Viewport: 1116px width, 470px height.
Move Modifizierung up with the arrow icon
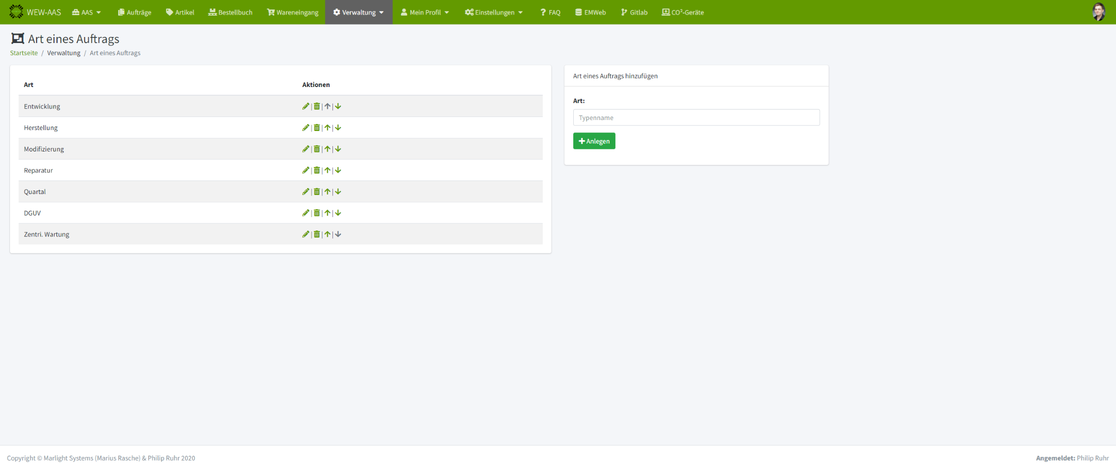[327, 149]
